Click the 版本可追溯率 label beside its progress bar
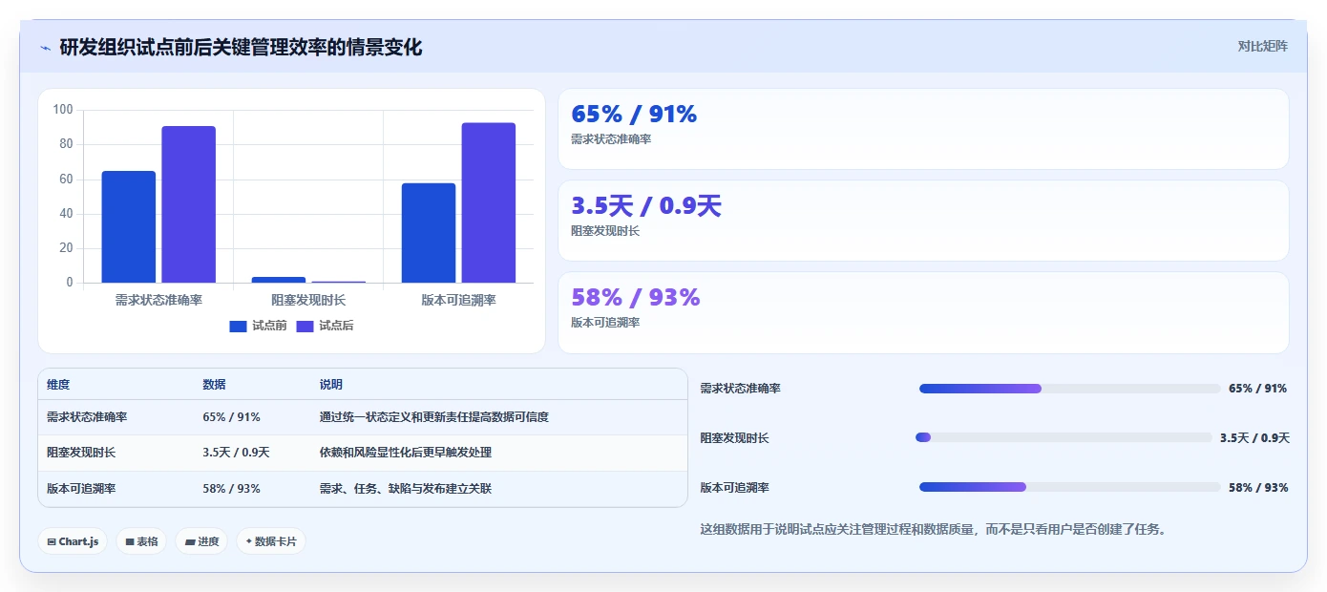 (734, 488)
